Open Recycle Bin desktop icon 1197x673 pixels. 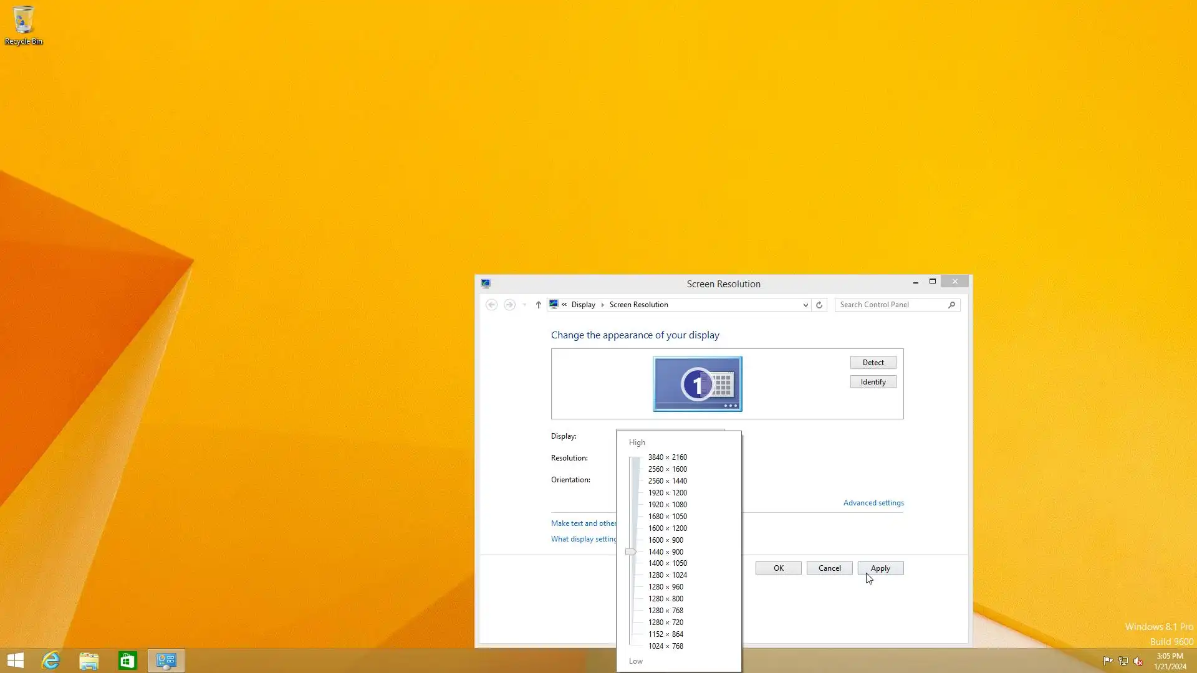(23, 25)
